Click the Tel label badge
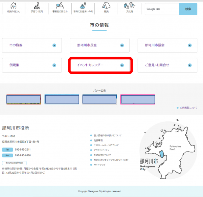Screen dimensions: 203x197 7,150
